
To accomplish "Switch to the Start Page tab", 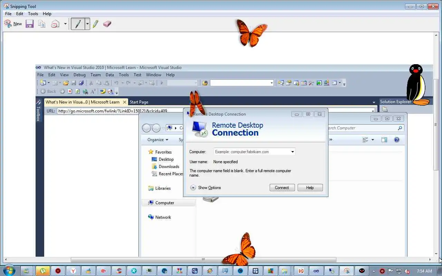I will 139,102.
